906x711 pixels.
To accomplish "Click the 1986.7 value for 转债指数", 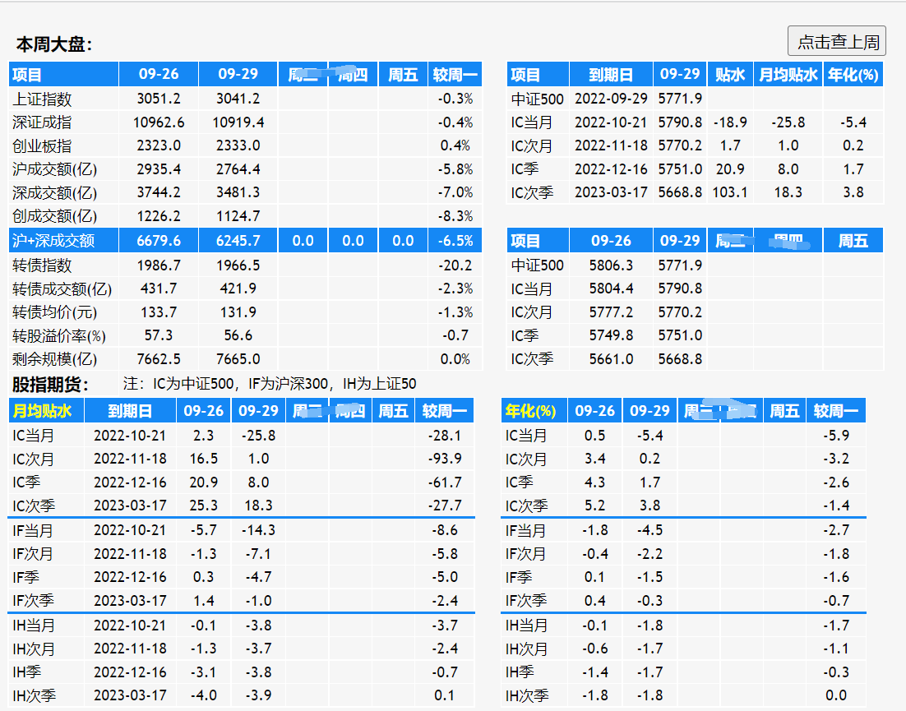I will [159, 265].
